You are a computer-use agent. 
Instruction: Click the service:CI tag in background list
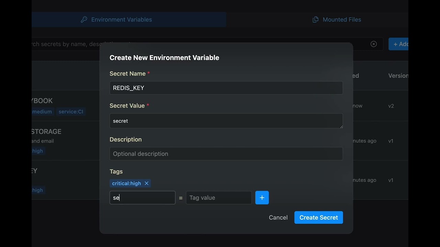(x=71, y=111)
